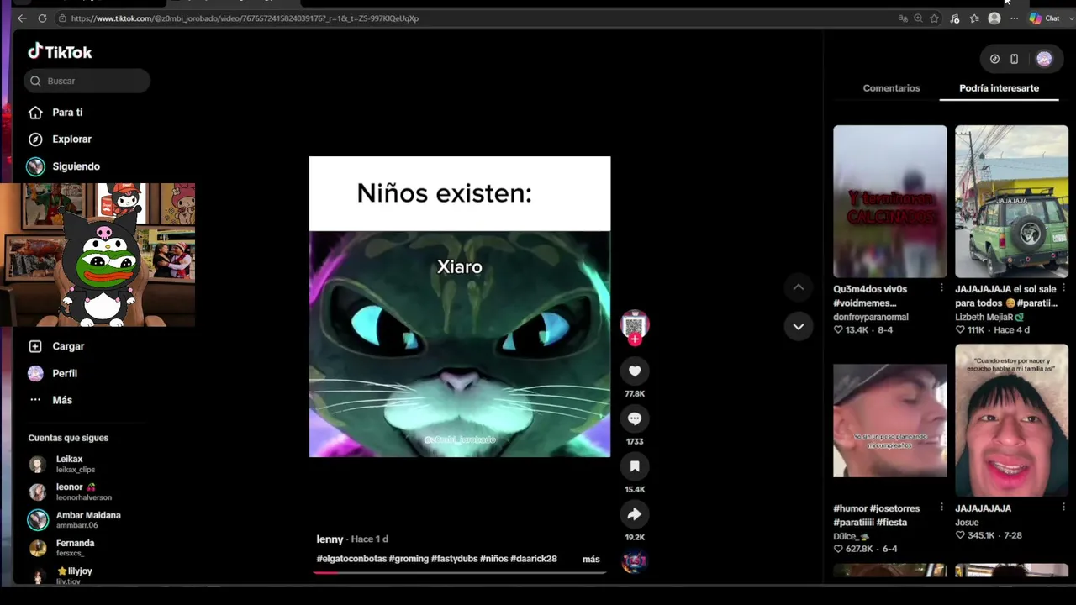The height and width of the screenshot is (605, 1076).
Task: Open the profile avatar menu in header
Action: point(1044,59)
